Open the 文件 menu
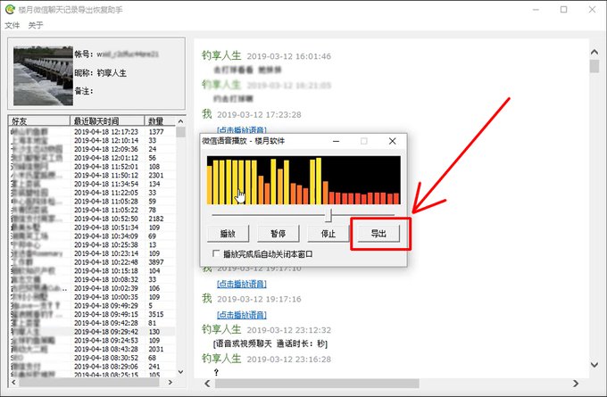Image resolution: width=607 pixels, height=397 pixels. pos(12,25)
